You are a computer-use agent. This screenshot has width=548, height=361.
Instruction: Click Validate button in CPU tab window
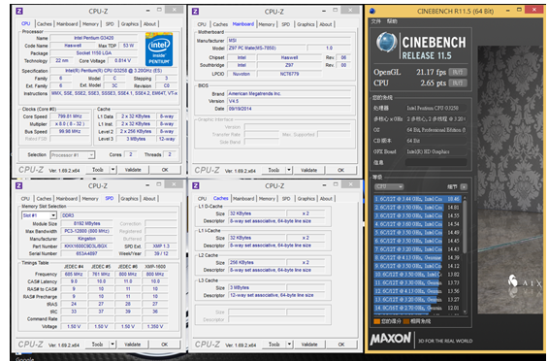tap(133, 170)
